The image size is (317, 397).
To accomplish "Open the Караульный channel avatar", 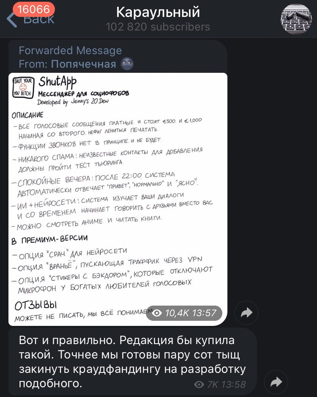I will pyautogui.click(x=296, y=19).
